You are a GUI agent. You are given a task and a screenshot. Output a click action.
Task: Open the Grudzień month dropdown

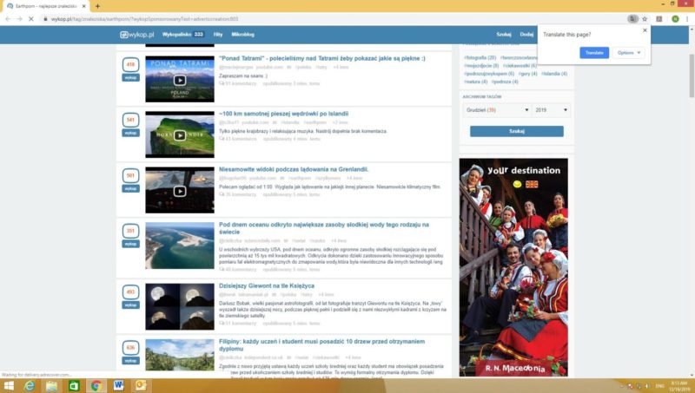click(497, 110)
